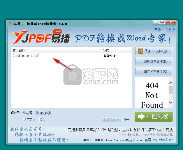Click 清空所有文件(C) button

coord(154,71)
